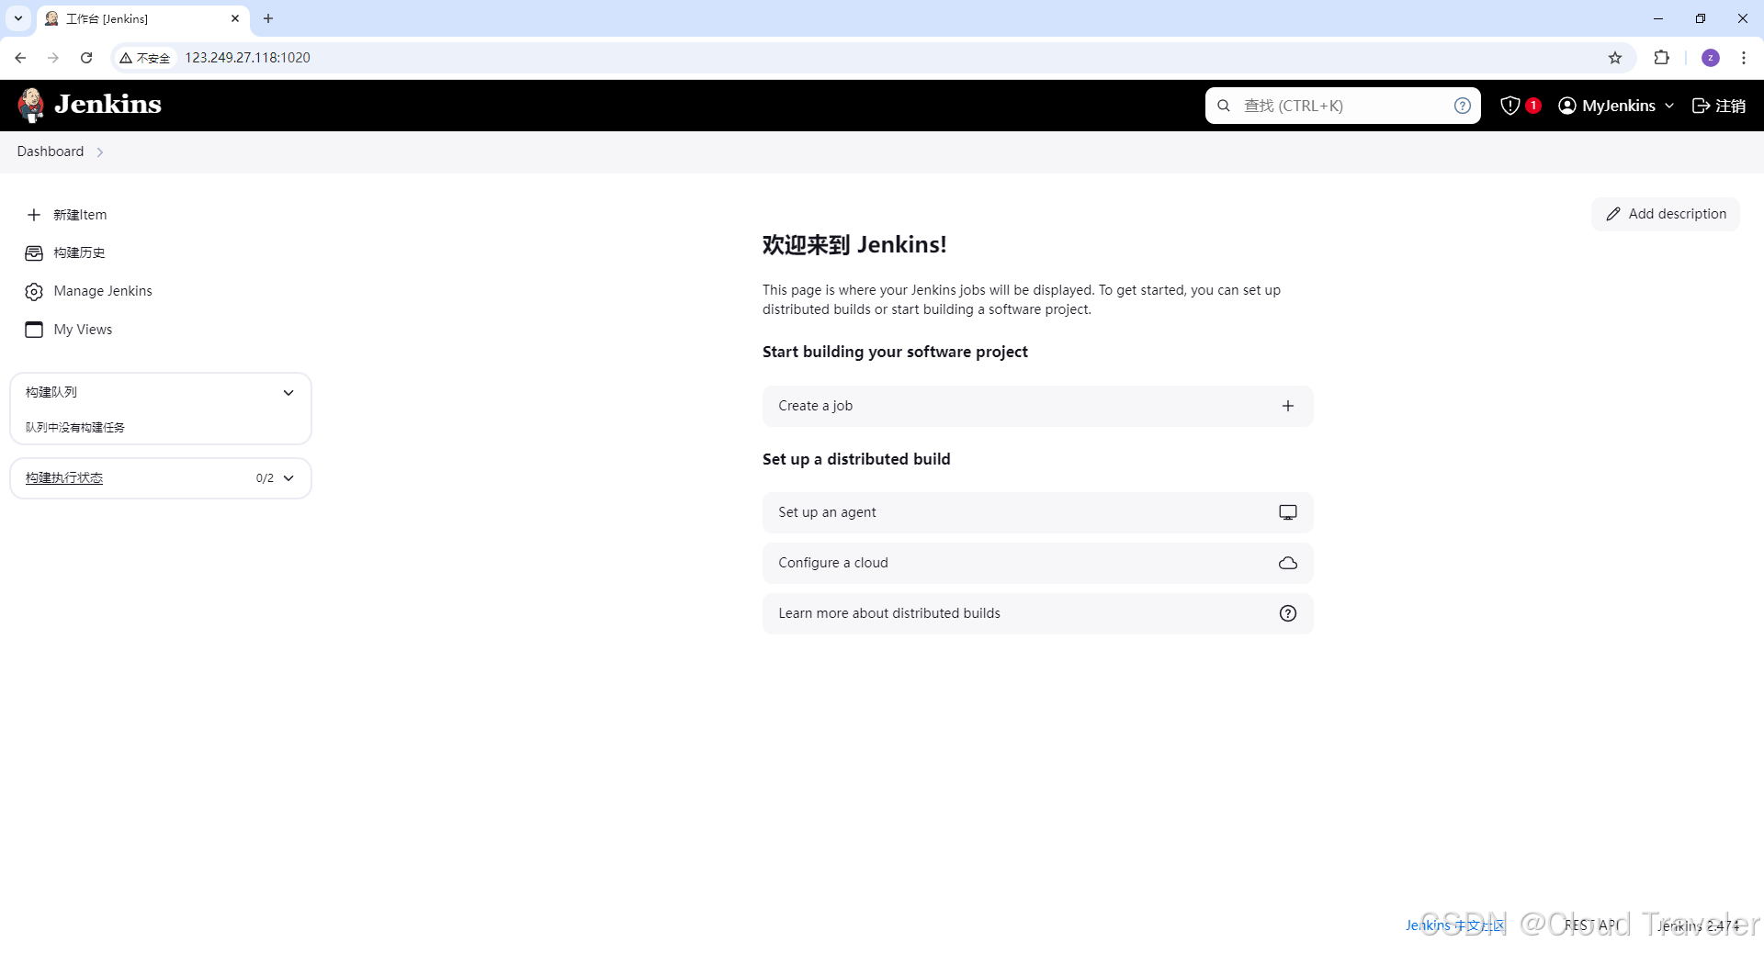
Task: Click the Jenkins butler logo icon
Action: point(31,105)
